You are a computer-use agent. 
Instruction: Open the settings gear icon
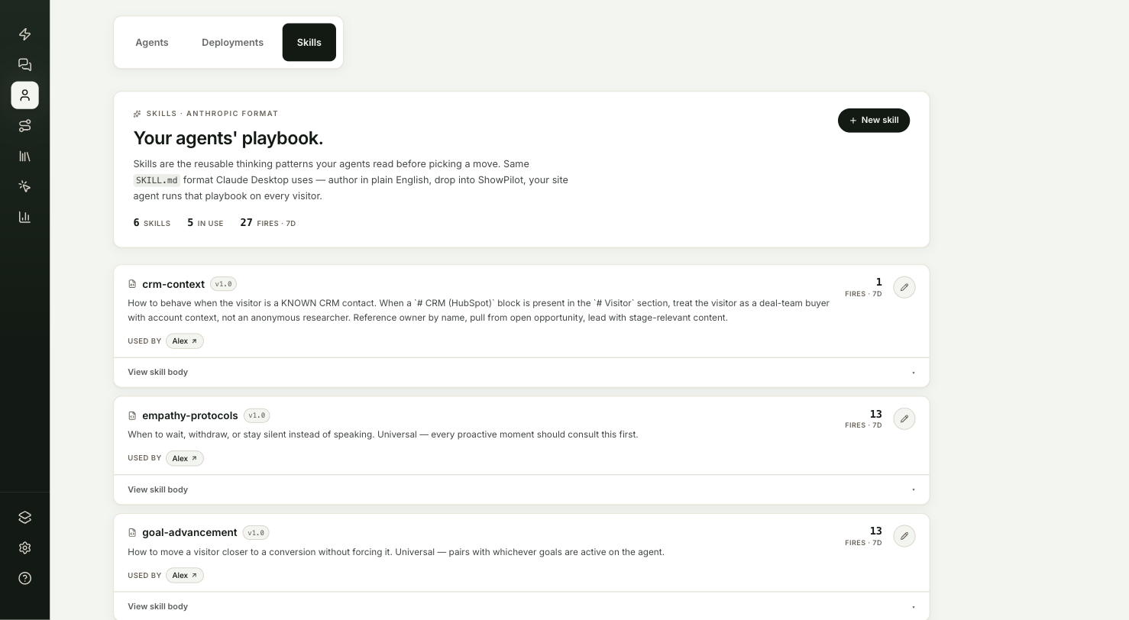(x=24, y=548)
